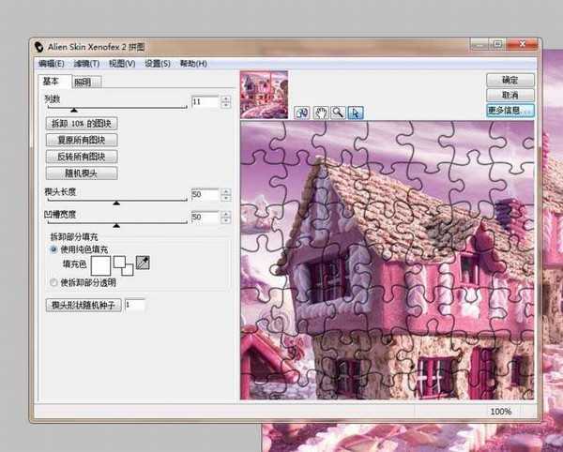This screenshot has width=563, height=452.
Task: Click the random seed number field
Action: coord(134,305)
